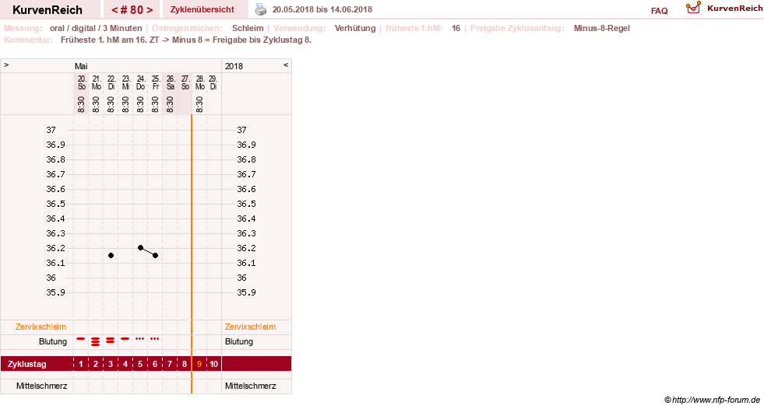Click comment text 'Früheste 1. hM am 16. ZT'
Image resolution: width=764 pixels, height=409 pixels.
coord(110,40)
